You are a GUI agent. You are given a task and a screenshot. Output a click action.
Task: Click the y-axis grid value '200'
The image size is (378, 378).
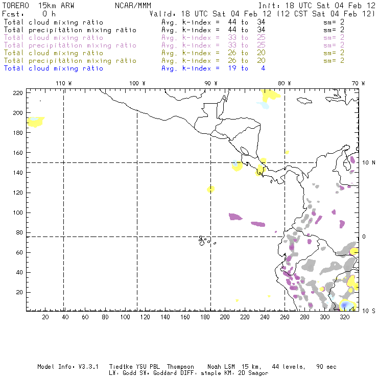(x=18, y=113)
